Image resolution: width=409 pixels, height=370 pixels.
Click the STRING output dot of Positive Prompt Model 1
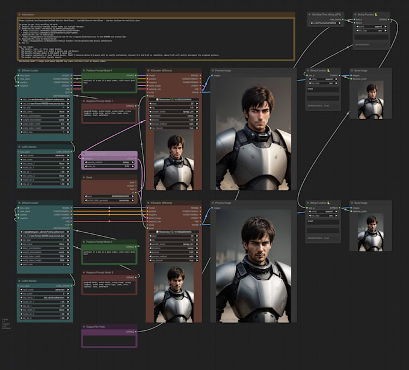tap(136, 75)
